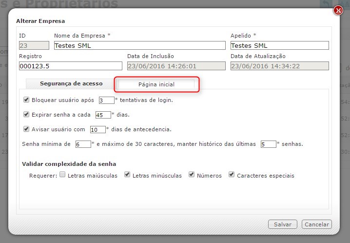350x243 pixels.
Task: Click the Cancelar button
Action: (x=316, y=224)
